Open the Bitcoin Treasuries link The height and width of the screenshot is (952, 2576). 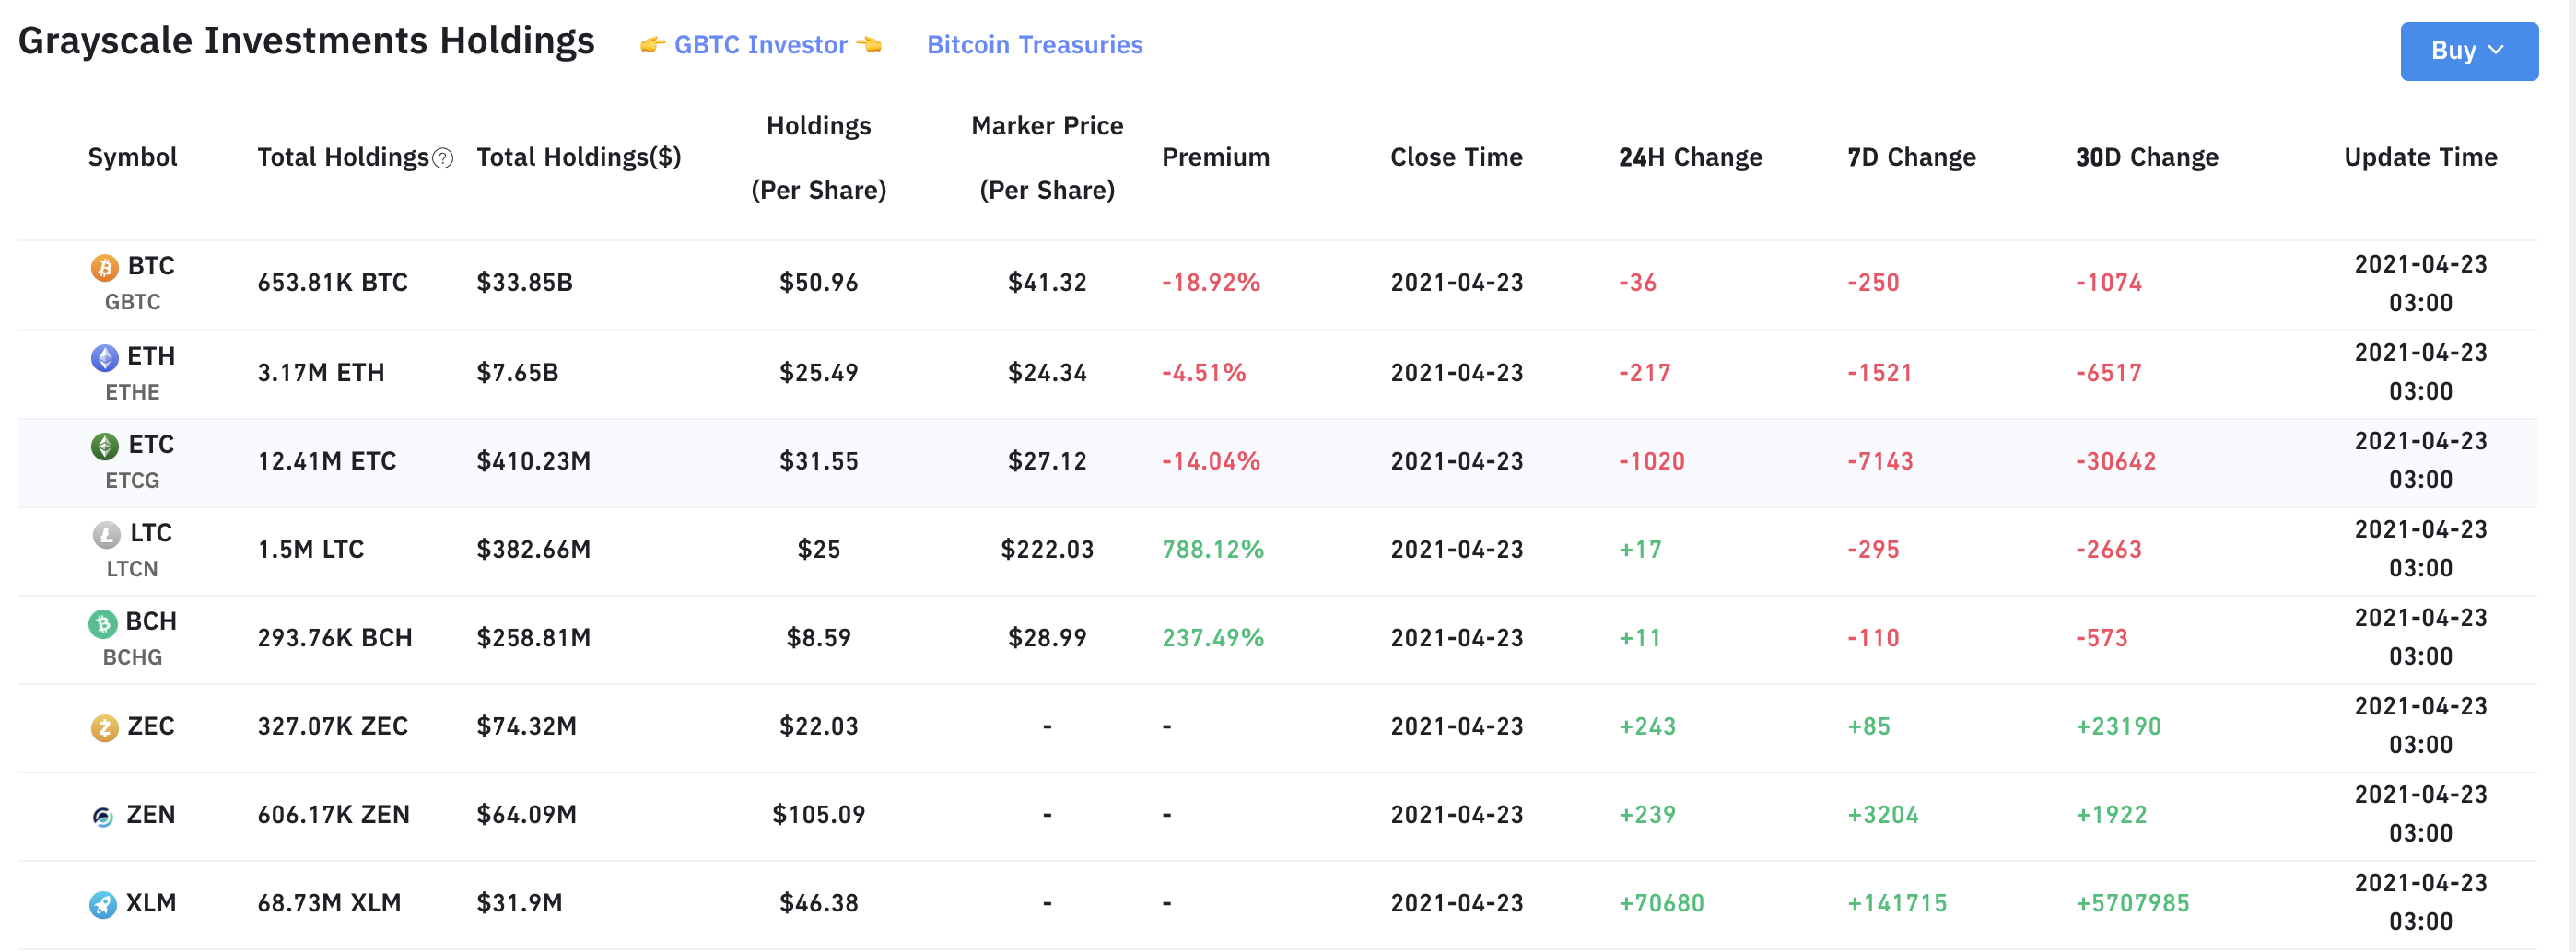pyautogui.click(x=1035, y=45)
